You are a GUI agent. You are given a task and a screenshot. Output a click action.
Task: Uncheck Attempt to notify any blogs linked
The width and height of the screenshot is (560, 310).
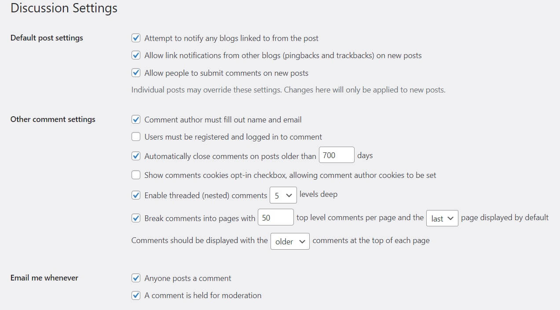pyautogui.click(x=136, y=38)
